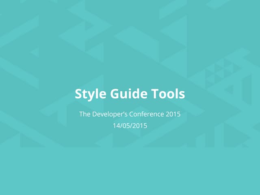Select the day "14" in the date
The width and height of the screenshot is (260, 195).
point(116,126)
